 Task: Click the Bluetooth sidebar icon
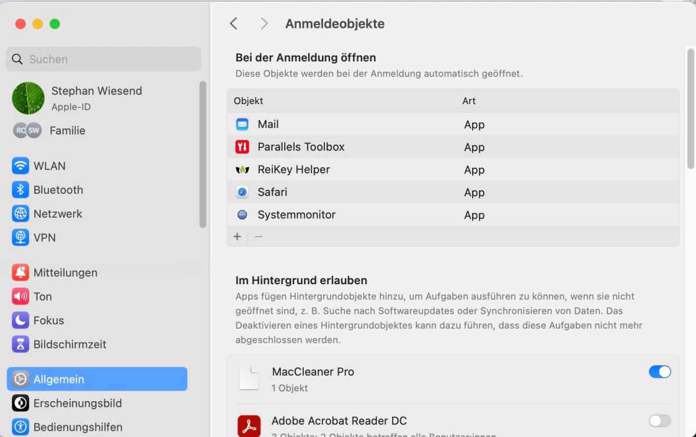(20, 190)
